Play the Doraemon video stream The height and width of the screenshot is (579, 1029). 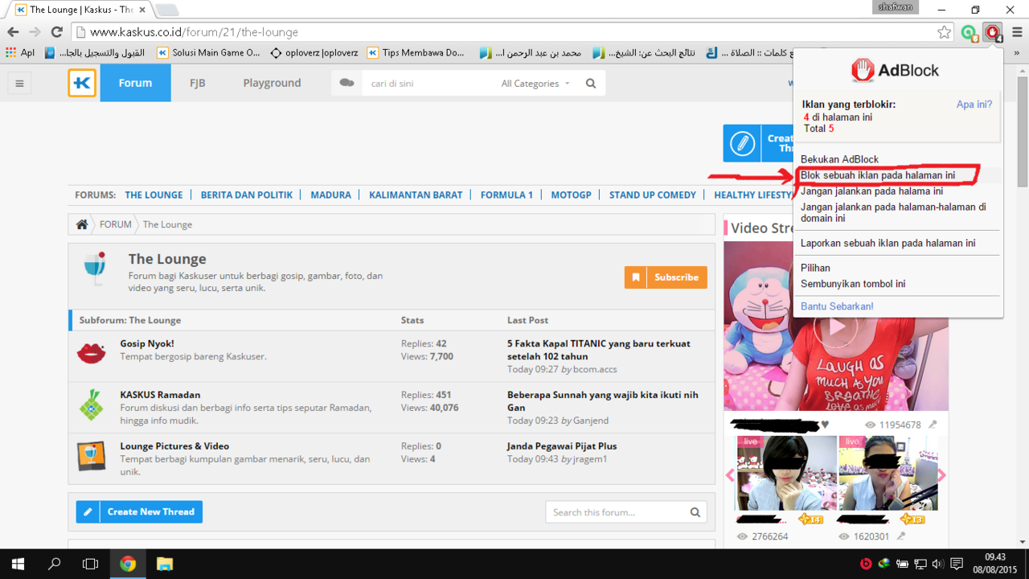coord(836,326)
